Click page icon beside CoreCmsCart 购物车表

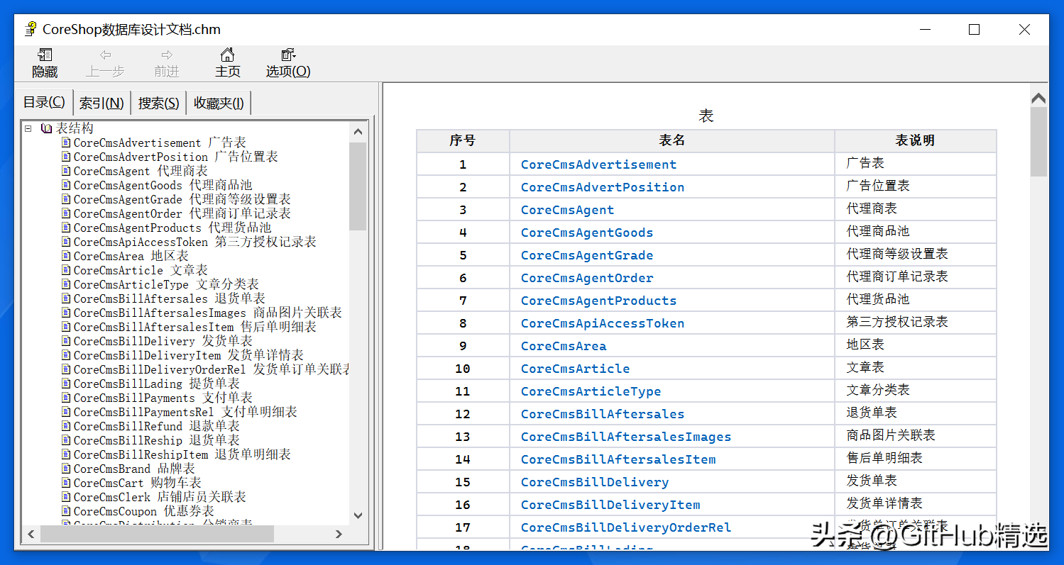click(66, 483)
